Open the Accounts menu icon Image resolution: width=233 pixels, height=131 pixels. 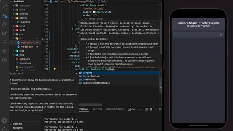[4, 120]
